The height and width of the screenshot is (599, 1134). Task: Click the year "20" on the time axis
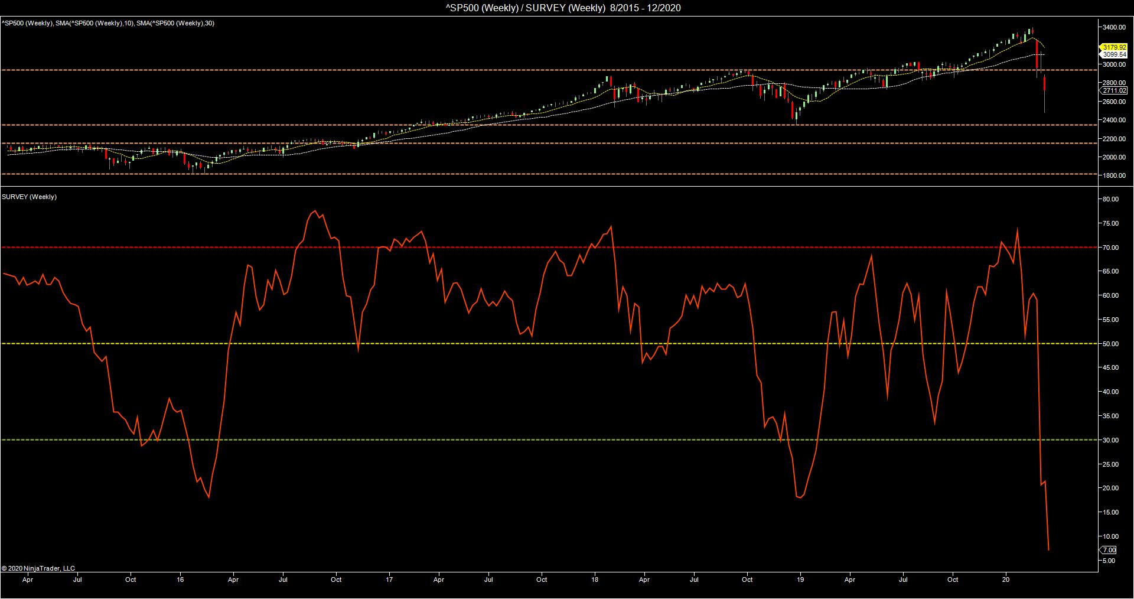click(x=1006, y=580)
